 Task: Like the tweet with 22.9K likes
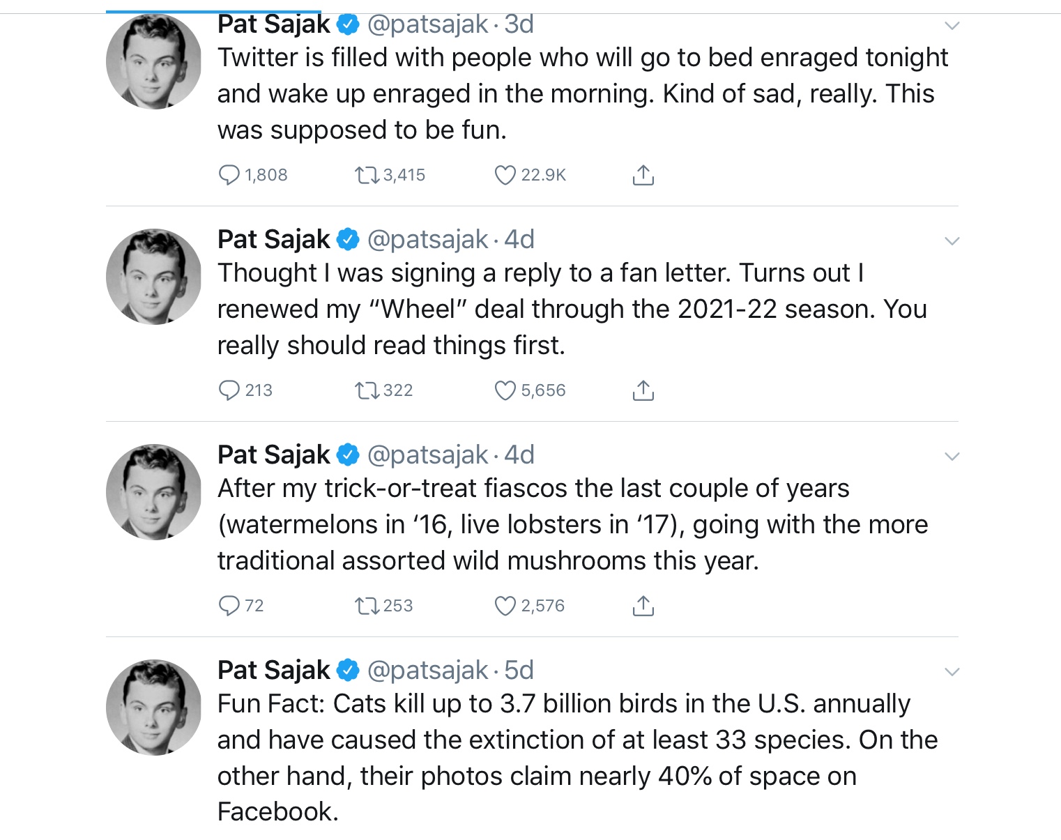coord(505,174)
